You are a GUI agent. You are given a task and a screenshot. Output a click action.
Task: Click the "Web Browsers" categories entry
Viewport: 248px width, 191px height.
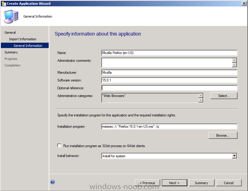click(x=114, y=96)
